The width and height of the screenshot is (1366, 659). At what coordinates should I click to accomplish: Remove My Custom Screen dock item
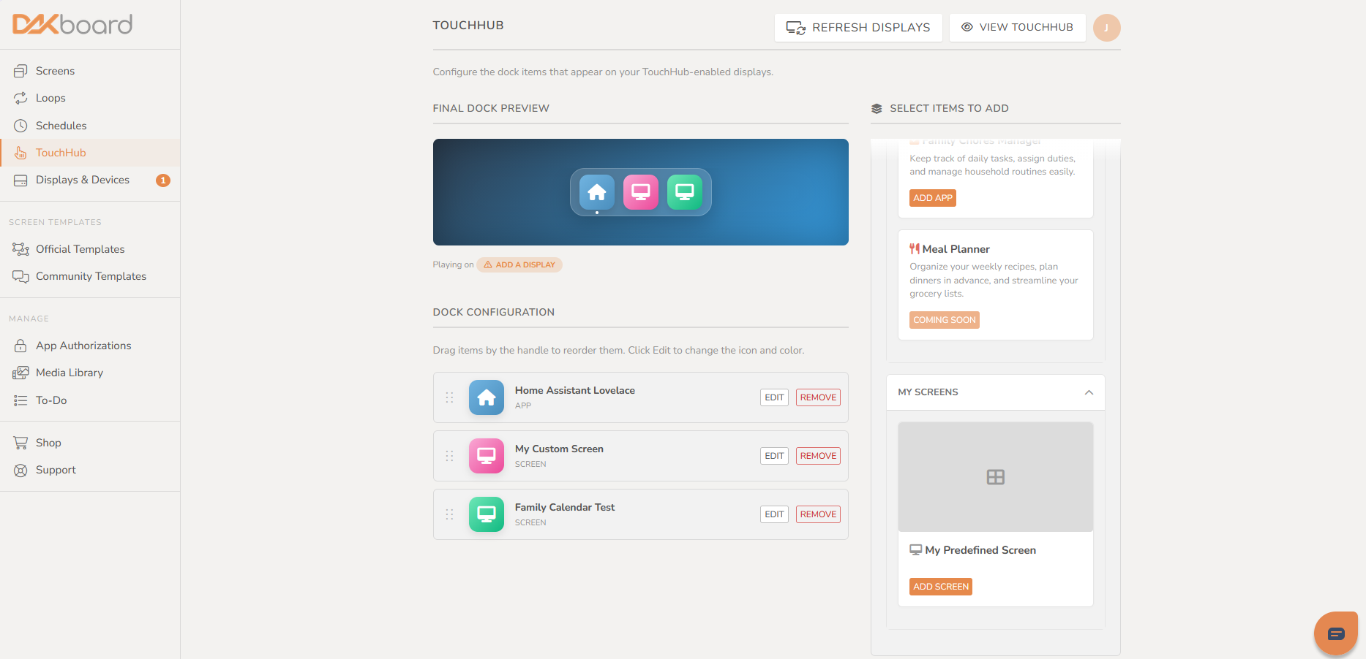click(818, 456)
